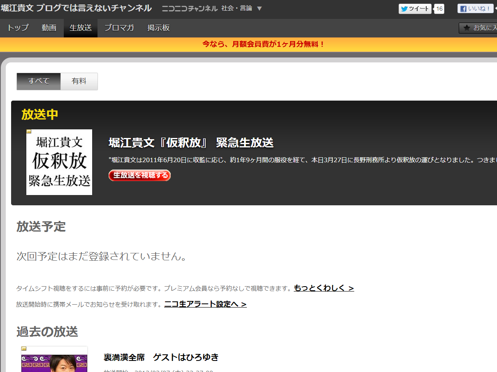Click the free monthly membership promo banner
This screenshot has height=372, width=497.
[263, 44]
